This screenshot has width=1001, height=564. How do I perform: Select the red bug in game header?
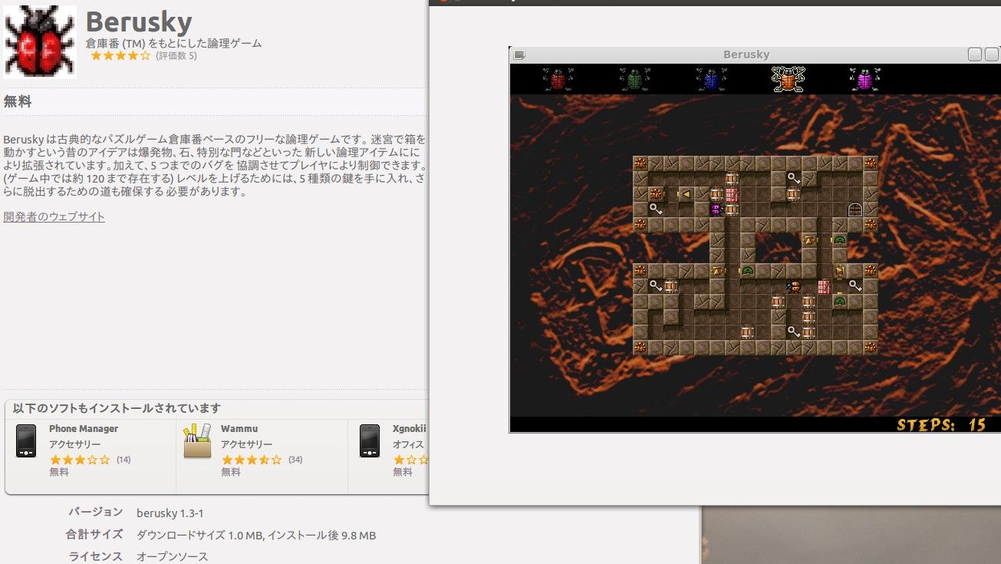pos(558,79)
